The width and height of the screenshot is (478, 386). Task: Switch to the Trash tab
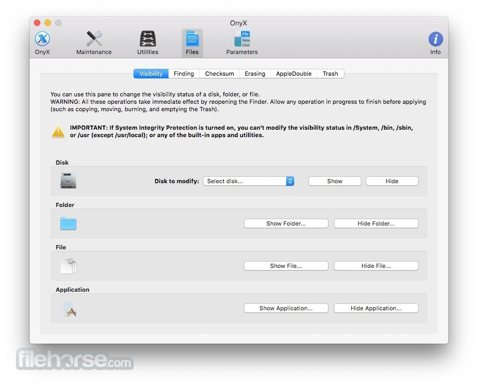pos(331,74)
